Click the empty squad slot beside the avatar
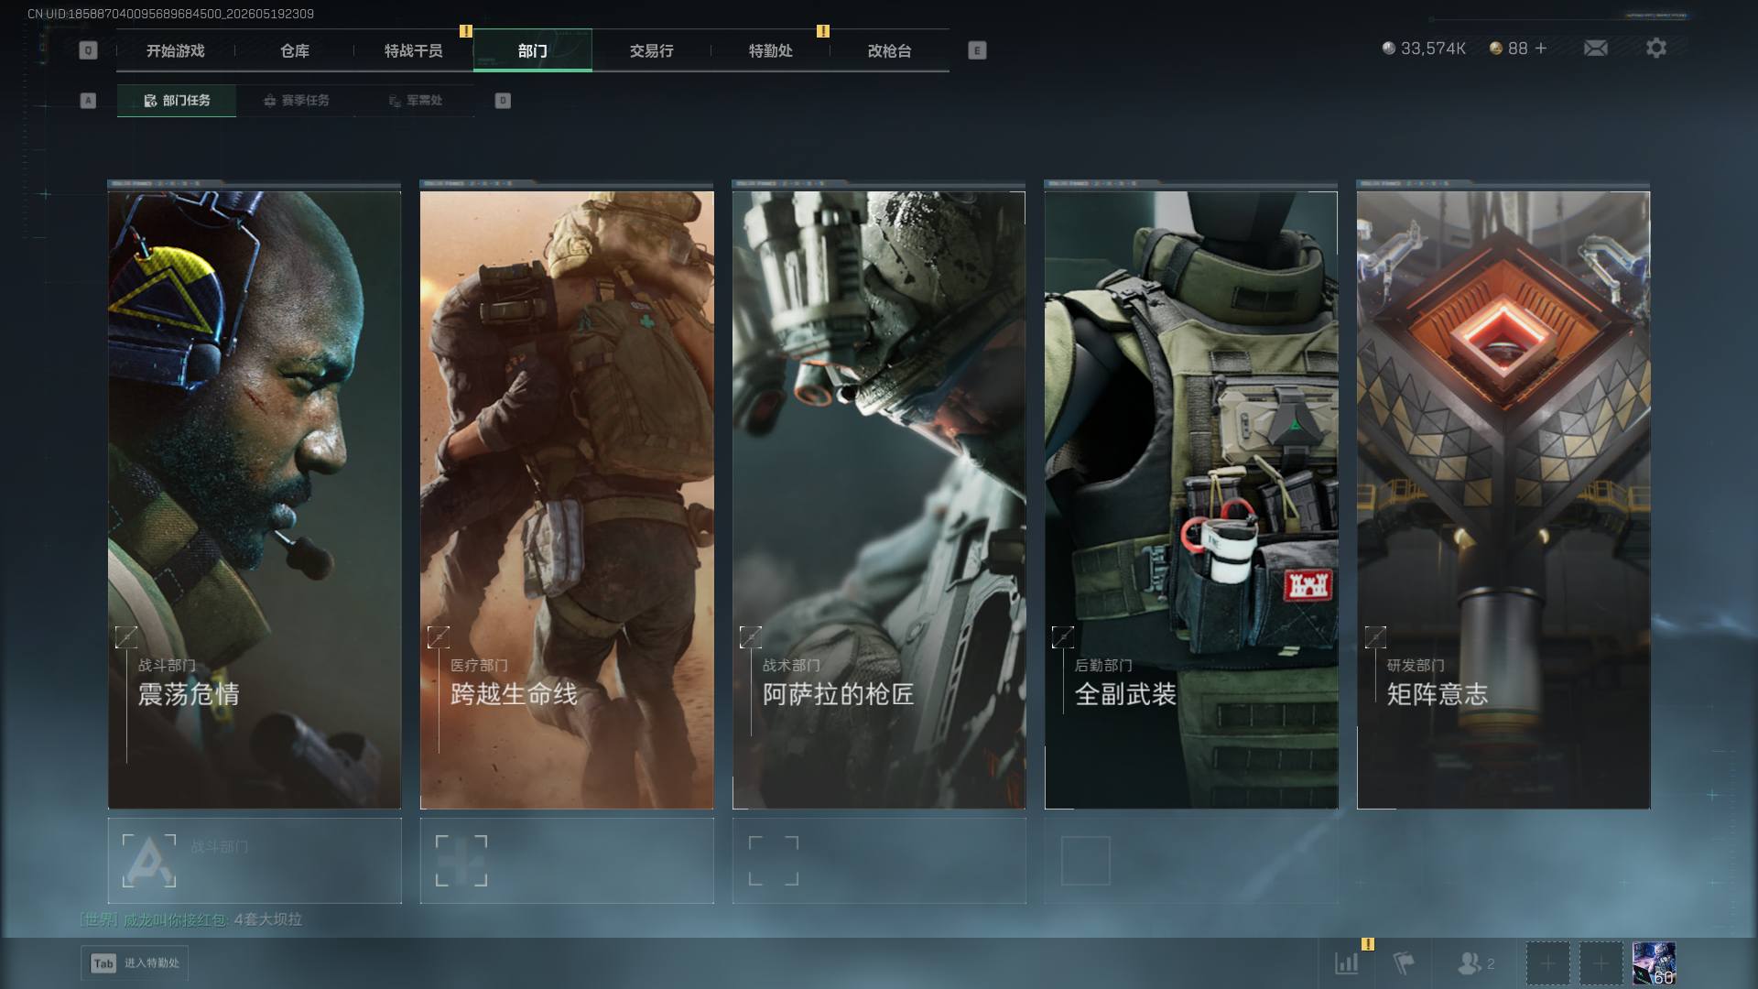Image resolution: width=1758 pixels, height=989 pixels. [x=1601, y=963]
